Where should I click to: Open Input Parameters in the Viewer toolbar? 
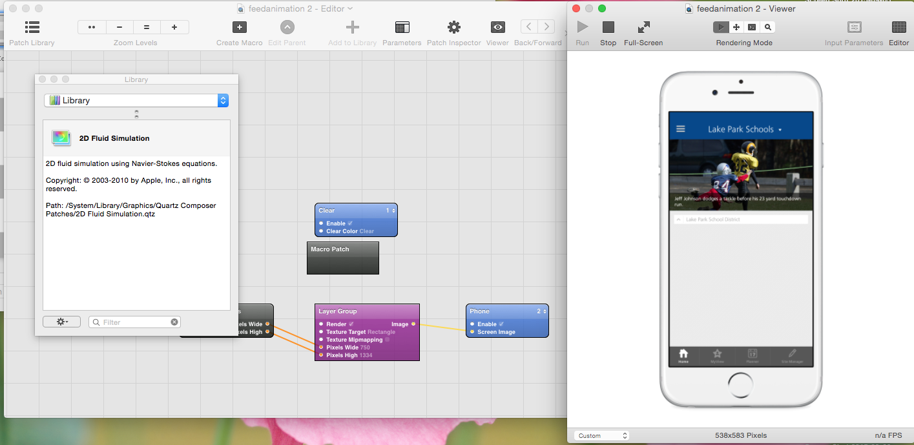(x=854, y=27)
